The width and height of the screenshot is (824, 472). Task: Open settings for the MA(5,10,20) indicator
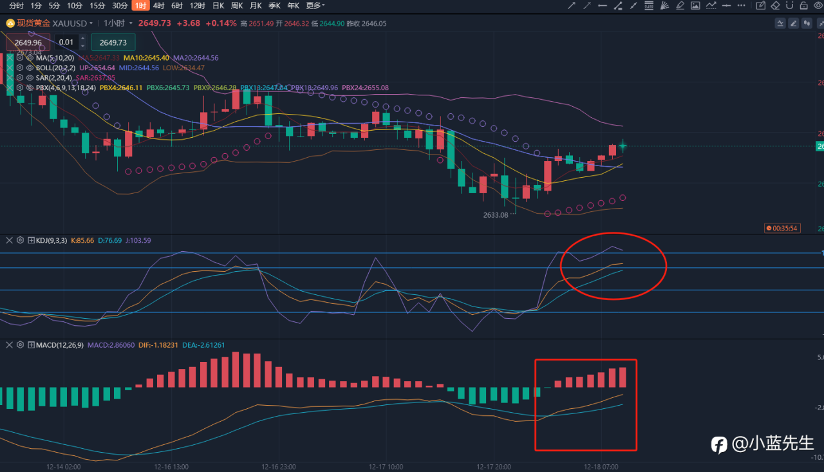[x=20, y=57]
